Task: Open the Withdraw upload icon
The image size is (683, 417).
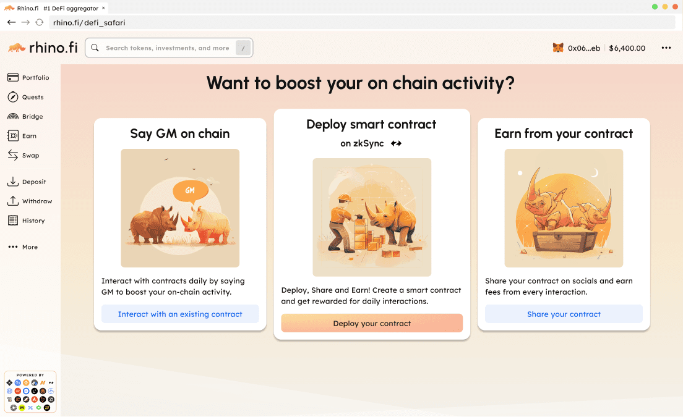Action: coord(12,201)
